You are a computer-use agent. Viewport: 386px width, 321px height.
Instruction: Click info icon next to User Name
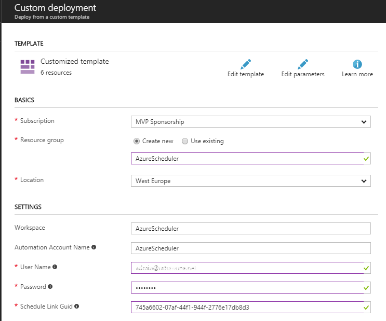[55, 267]
